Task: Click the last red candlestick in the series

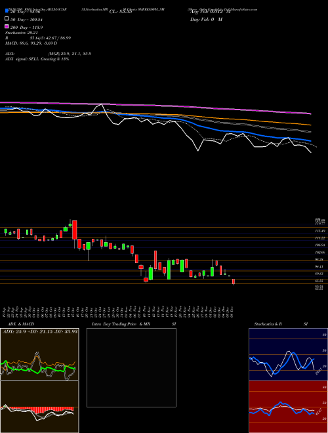Action: point(234,281)
